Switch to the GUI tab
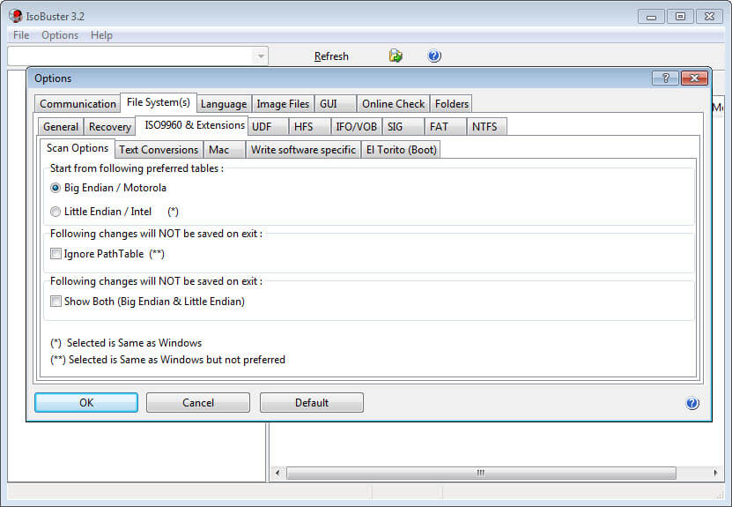732x507 pixels. point(336,104)
